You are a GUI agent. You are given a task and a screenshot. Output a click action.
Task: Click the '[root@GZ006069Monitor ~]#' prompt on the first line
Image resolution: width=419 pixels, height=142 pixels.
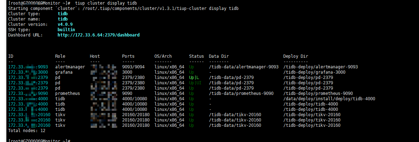click(x=39, y=3)
